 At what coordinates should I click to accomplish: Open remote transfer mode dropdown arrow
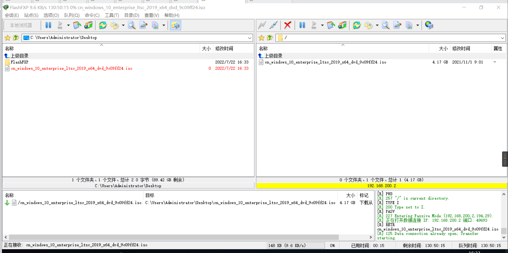click(418, 25)
